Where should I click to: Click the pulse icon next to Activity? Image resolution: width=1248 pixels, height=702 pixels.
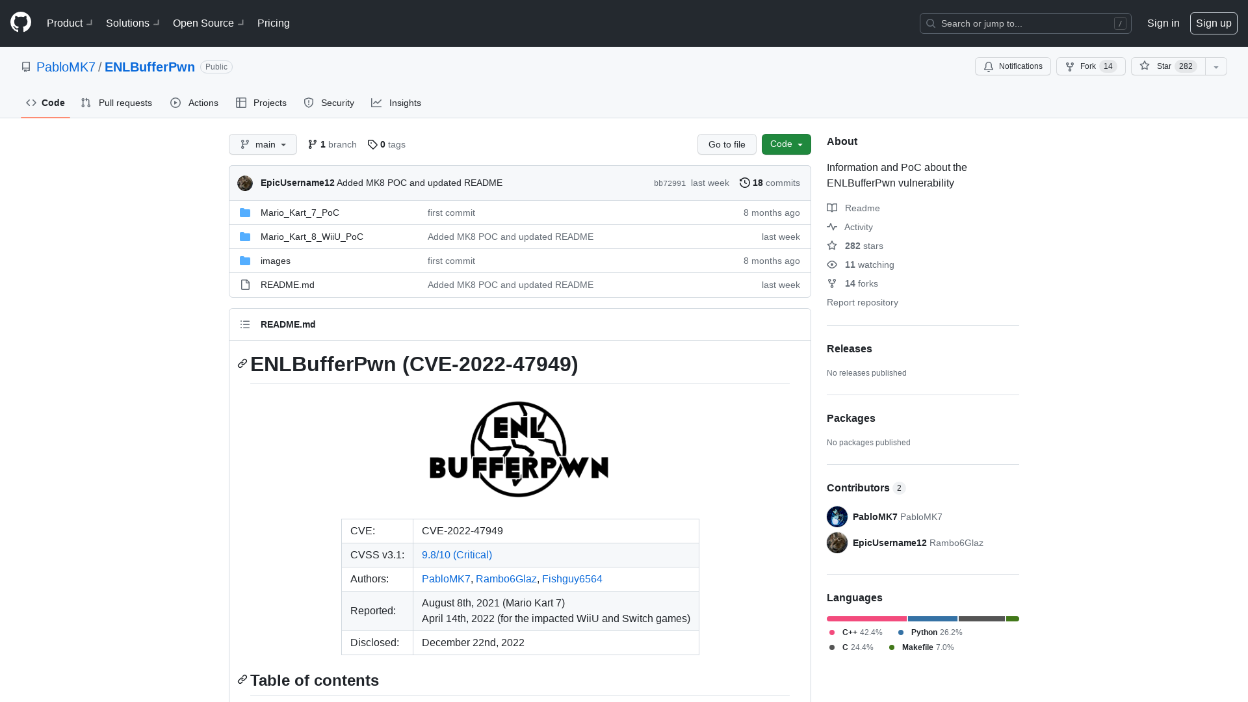coord(832,227)
